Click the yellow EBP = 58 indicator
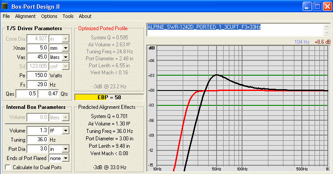The width and height of the screenshot is (333, 174). coord(109,97)
